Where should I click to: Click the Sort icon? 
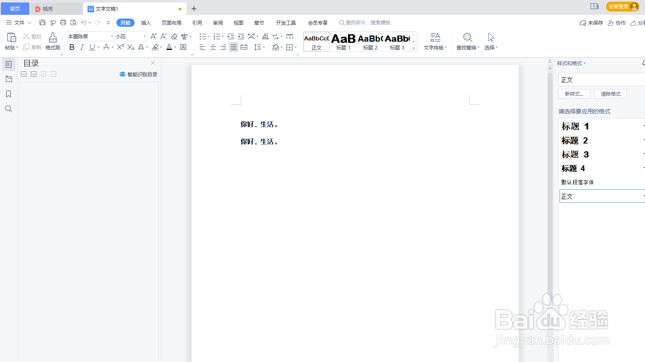(265, 37)
